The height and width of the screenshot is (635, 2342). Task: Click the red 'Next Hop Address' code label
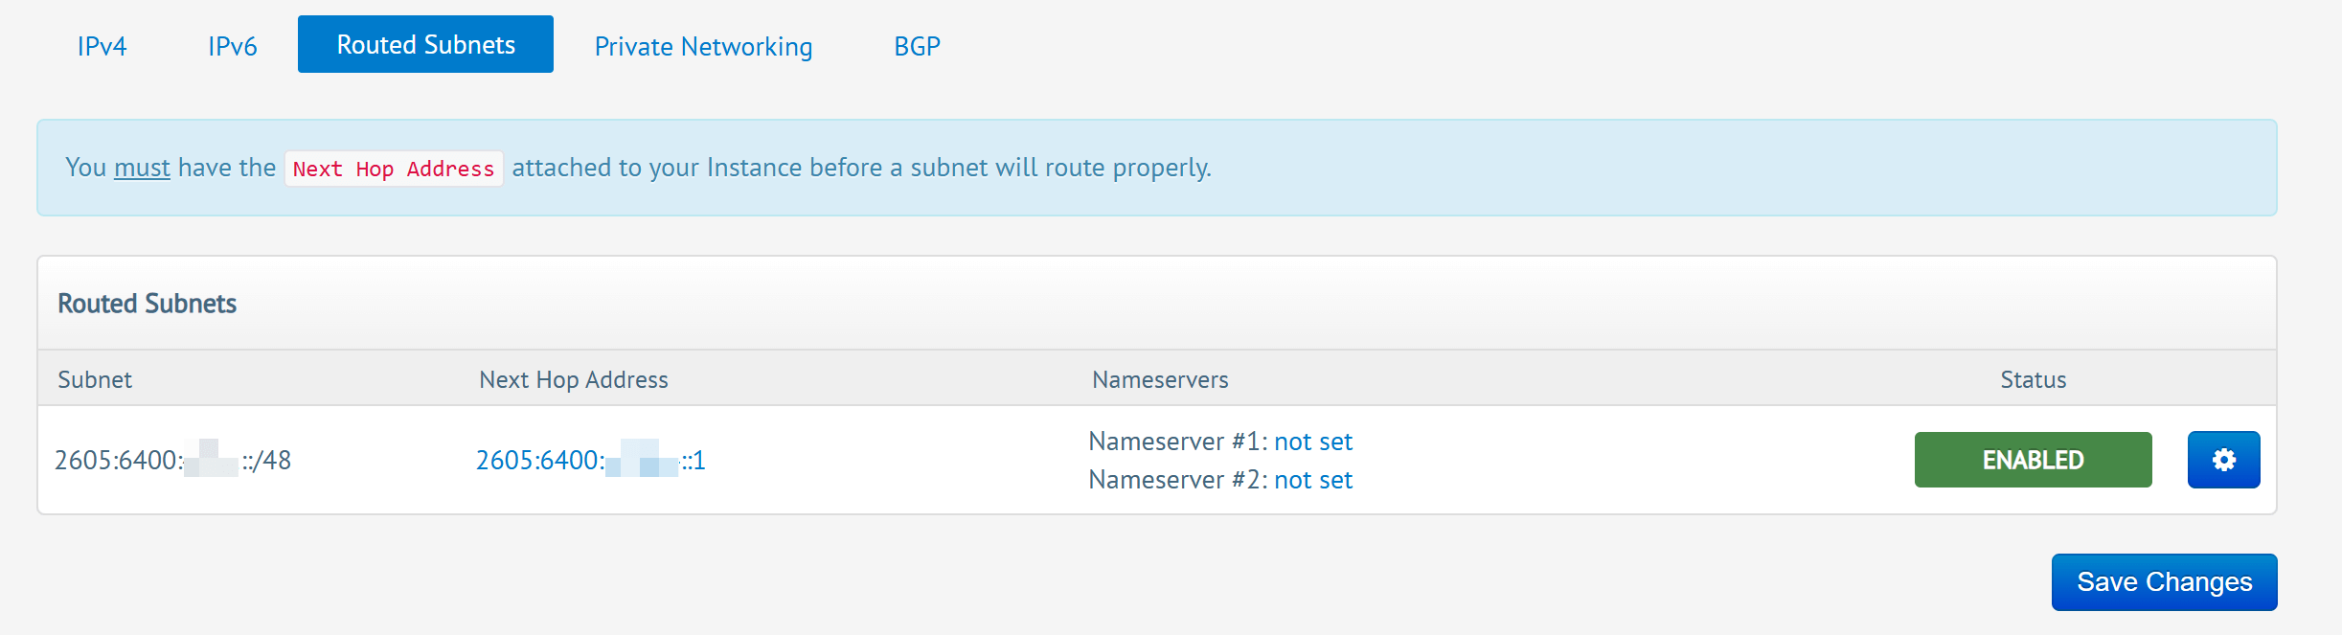393,169
